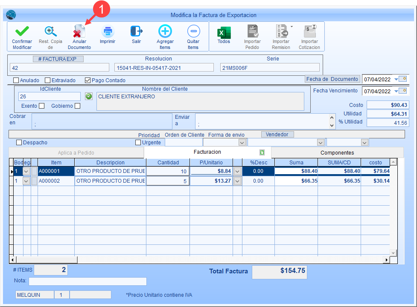Click the IdCliente field containing 26
417x307 pixels.
(50, 96)
